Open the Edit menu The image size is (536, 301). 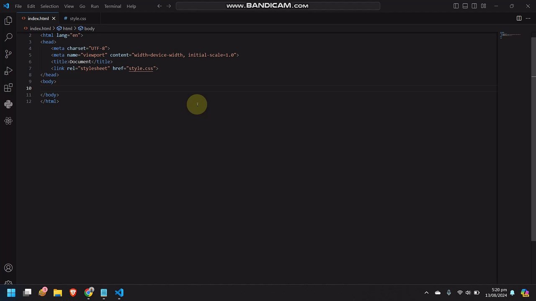click(x=31, y=6)
